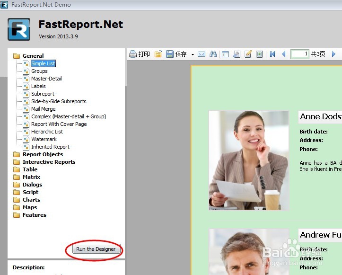Click Andrew Fuller's photo in preview
This screenshot has width=342, height=275.
(249, 252)
